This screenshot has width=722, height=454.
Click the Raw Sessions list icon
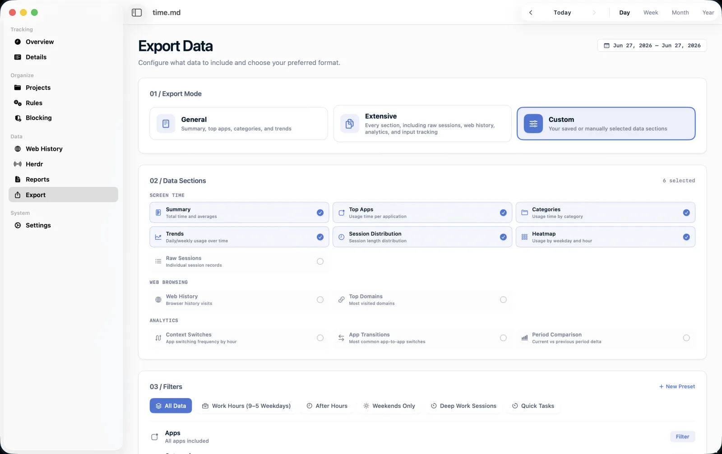click(158, 261)
